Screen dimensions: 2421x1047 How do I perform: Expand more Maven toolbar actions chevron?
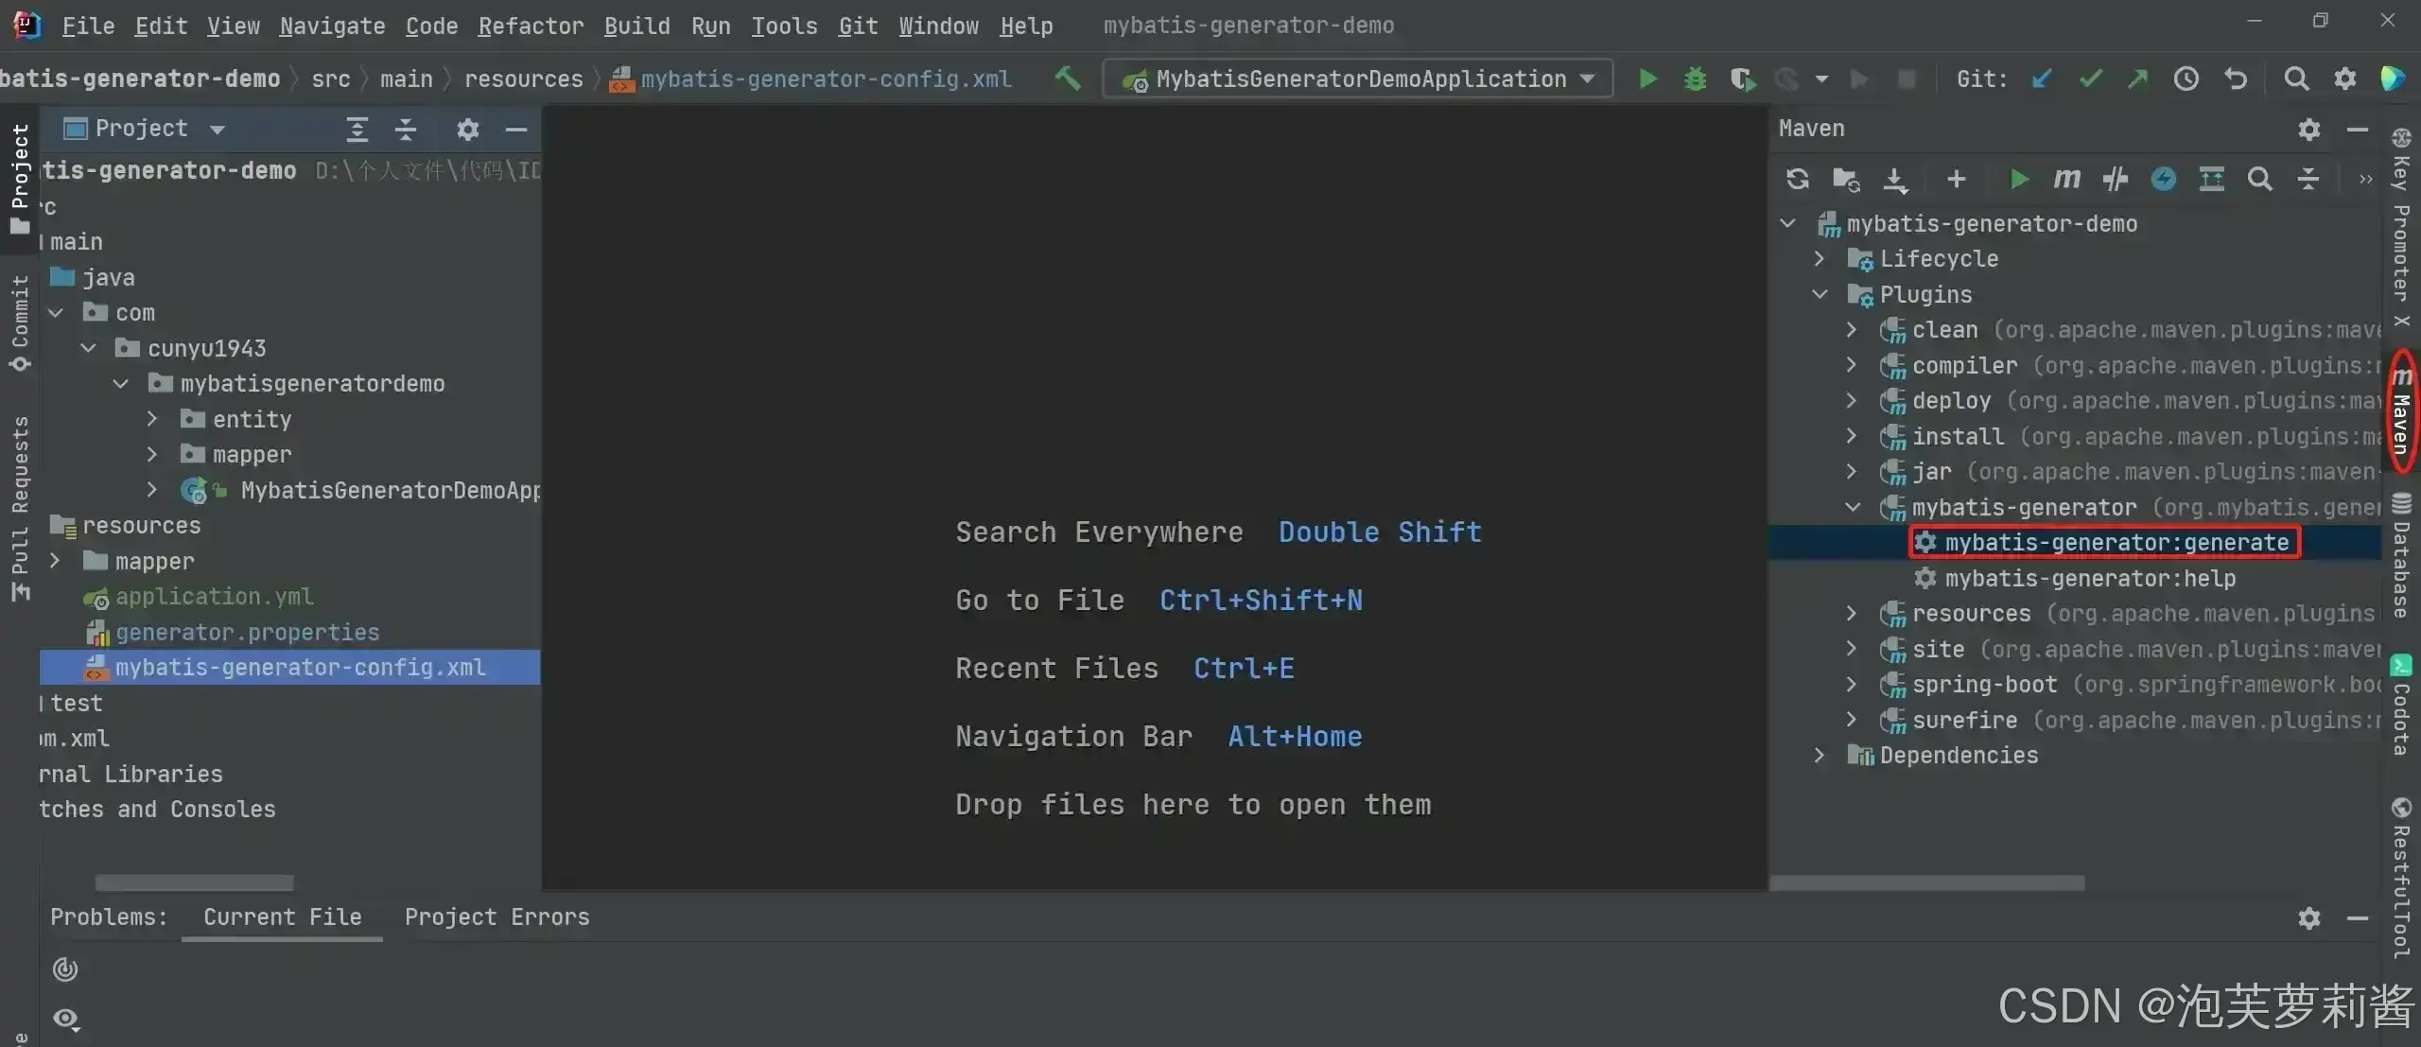pos(2365,179)
